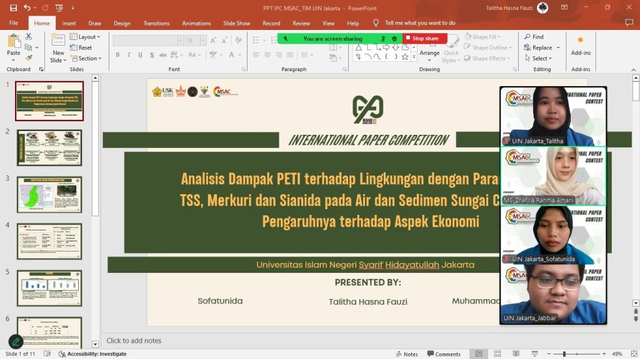Toggle Italic formatting

[129, 55]
